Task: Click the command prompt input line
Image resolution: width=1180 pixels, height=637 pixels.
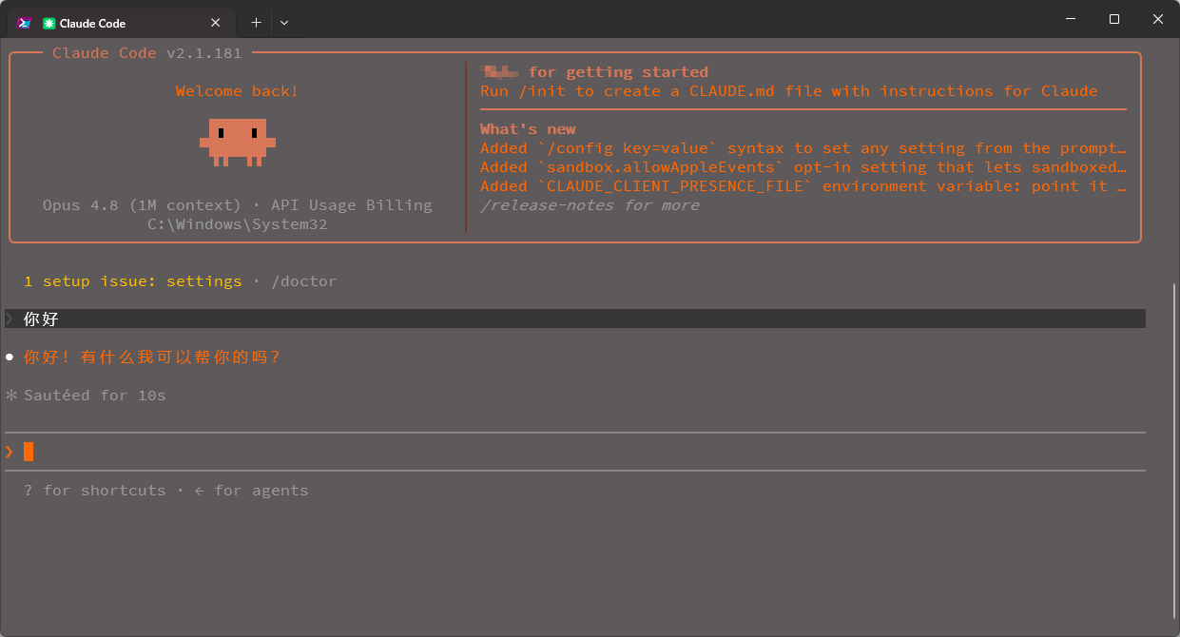Action: point(575,452)
